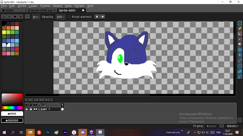Image resolution: width=243 pixels, height=136 pixels.
Task: Open the Frame menu
Action: [x=45, y=6]
